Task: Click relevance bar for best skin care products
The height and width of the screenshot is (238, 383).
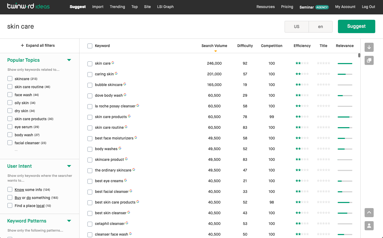Action: click(x=345, y=202)
